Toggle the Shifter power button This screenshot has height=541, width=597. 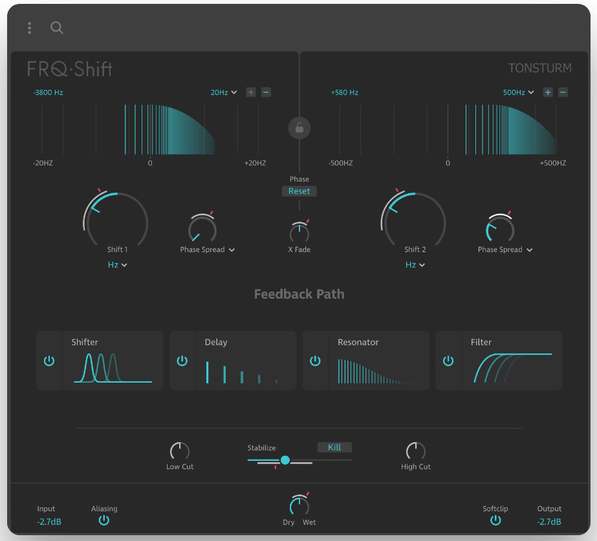(x=49, y=361)
